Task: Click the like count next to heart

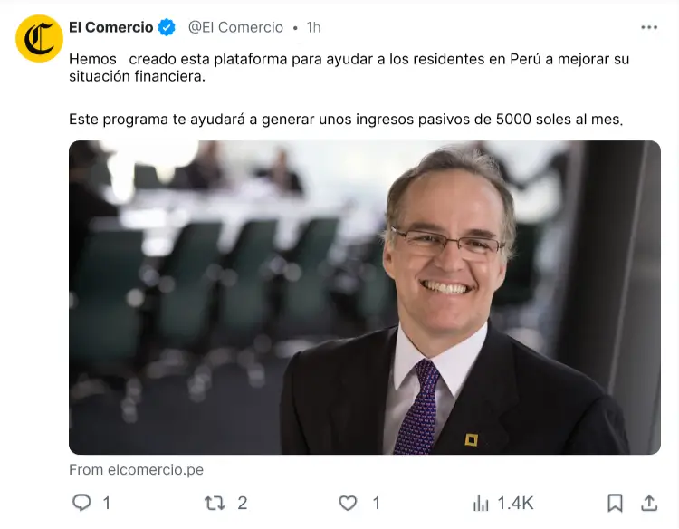Action: point(377,503)
